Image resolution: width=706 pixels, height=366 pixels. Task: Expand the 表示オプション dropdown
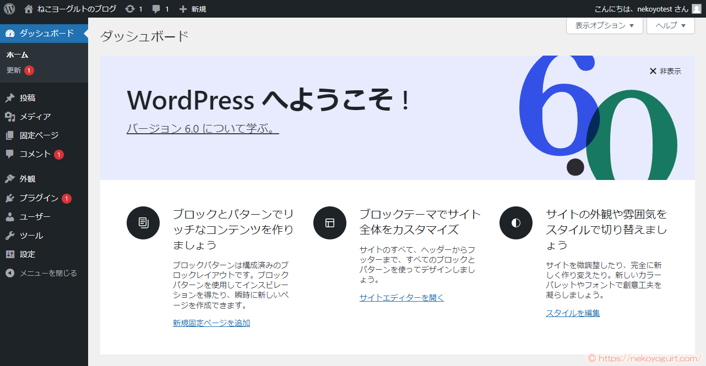click(604, 25)
